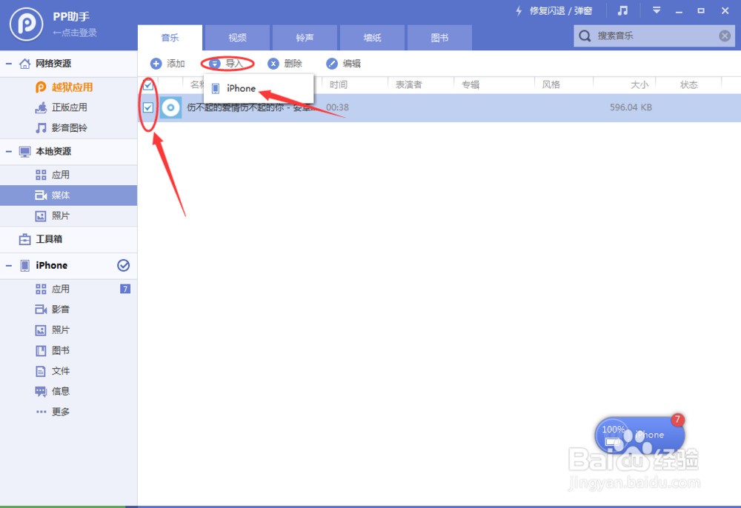Viewport: 741px width, 508px height.
Task: Sort by 表演者 column header
Action: pyautogui.click(x=409, y=85)
